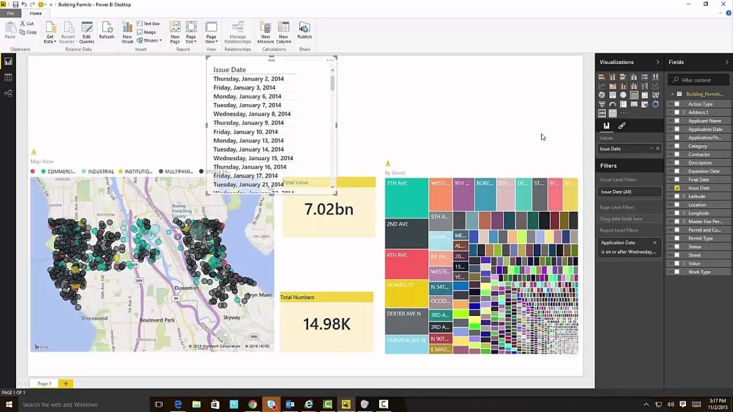This screenshot has height=412, width=733.
Task: Click New Measure in Calculations group
Action: click(265, 32)
